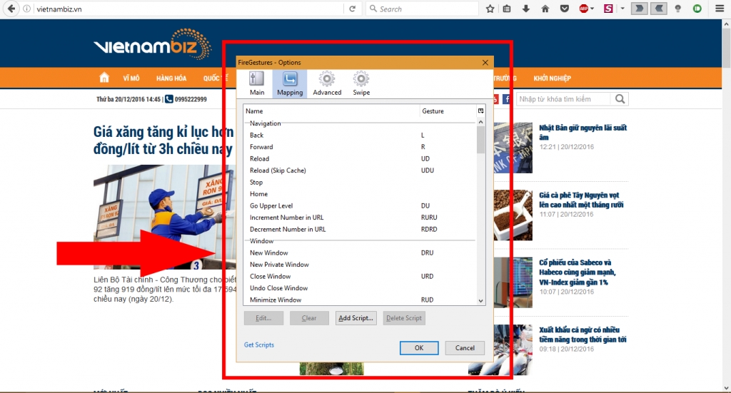Click the browser Home toolbar icon
The image size is (731, 393).
545,9
